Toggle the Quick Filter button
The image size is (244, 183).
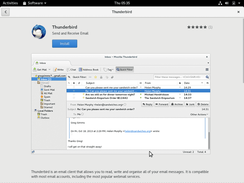pos(125,69)
